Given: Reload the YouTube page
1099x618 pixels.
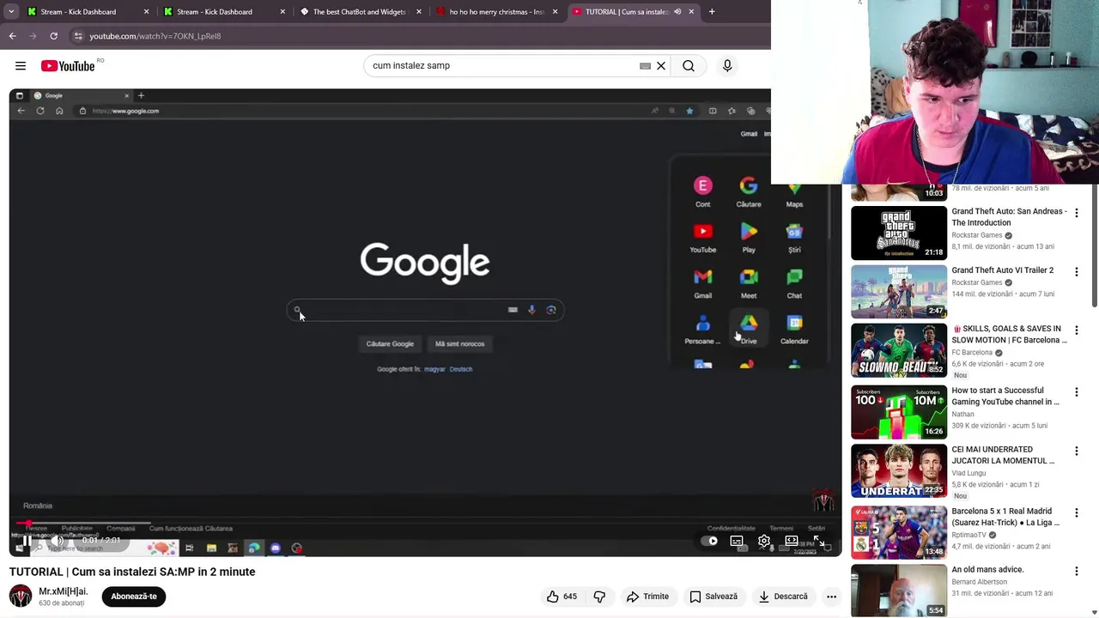Looking at the screenshot, I should click(x=54, y=36).
